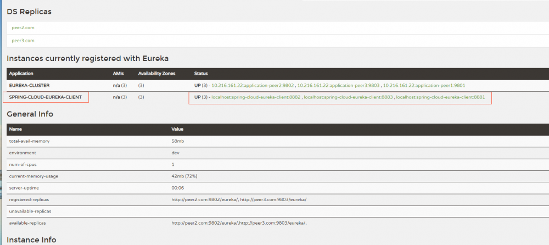Open the peer2.com replica link
Viewport: 549px width, 245px height.
coord(23,27)
